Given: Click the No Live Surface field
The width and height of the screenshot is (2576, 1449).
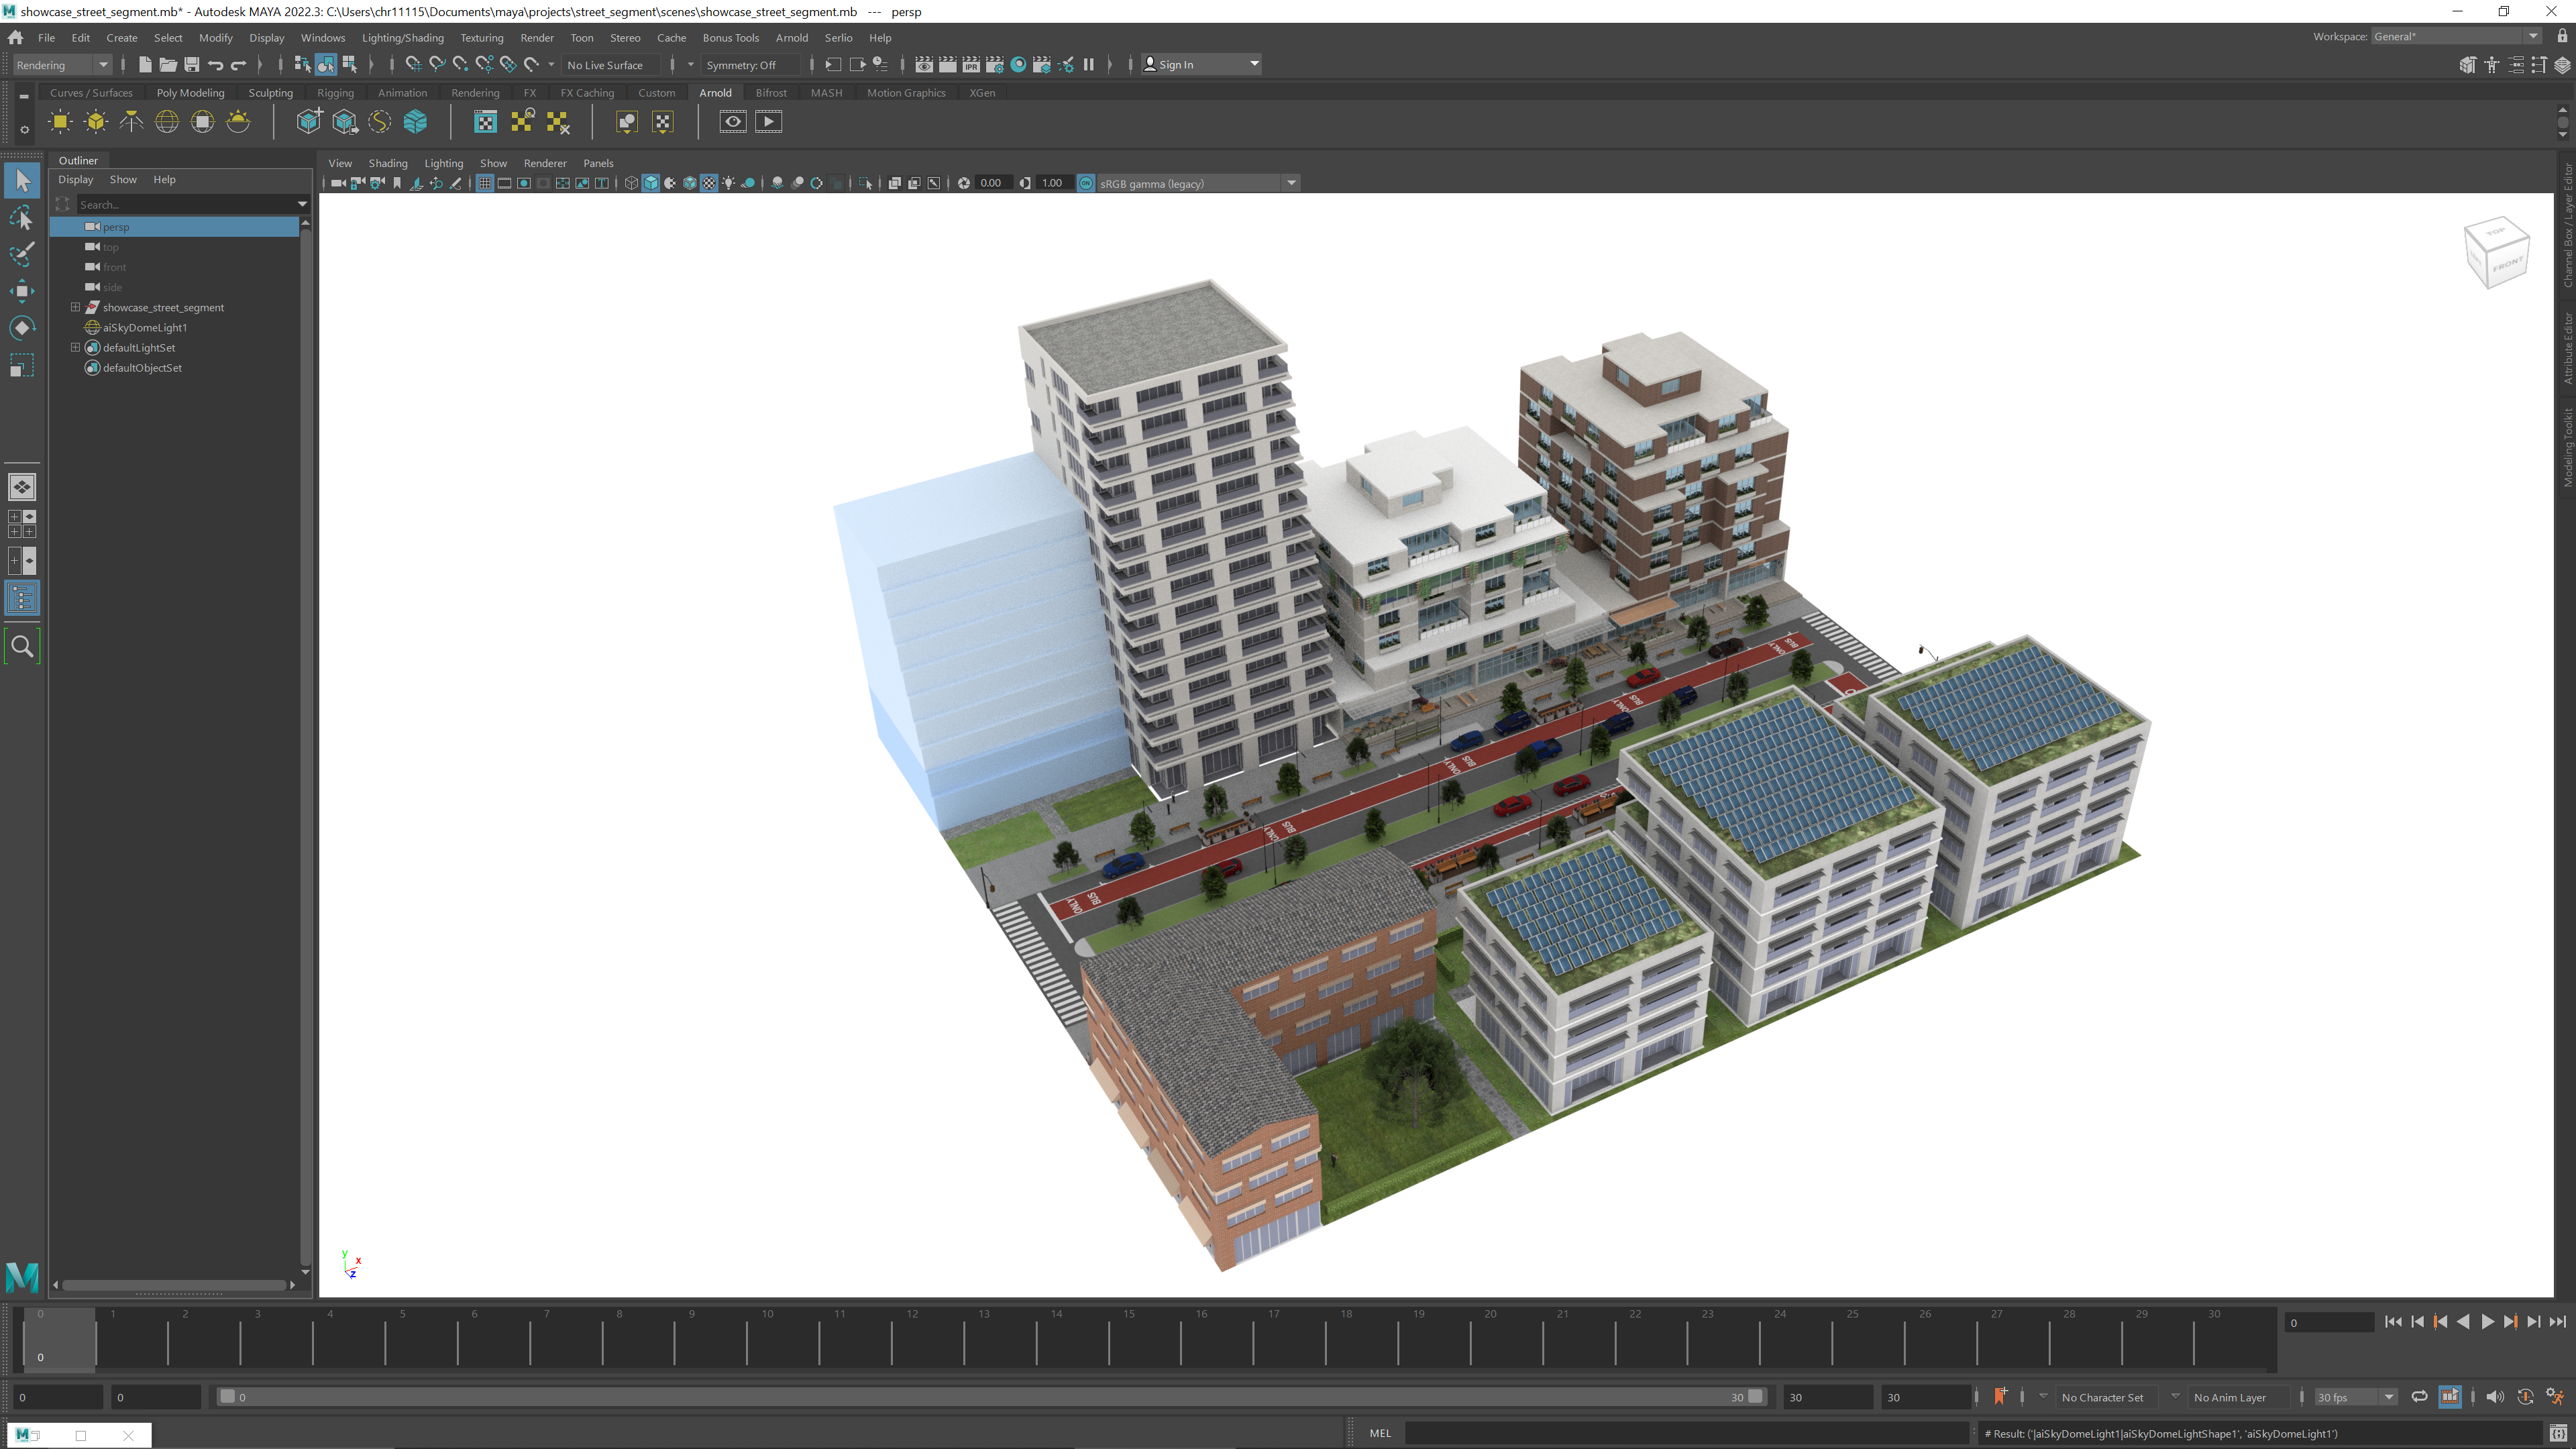Looking at the screenshot, I should tap(611, 65).
